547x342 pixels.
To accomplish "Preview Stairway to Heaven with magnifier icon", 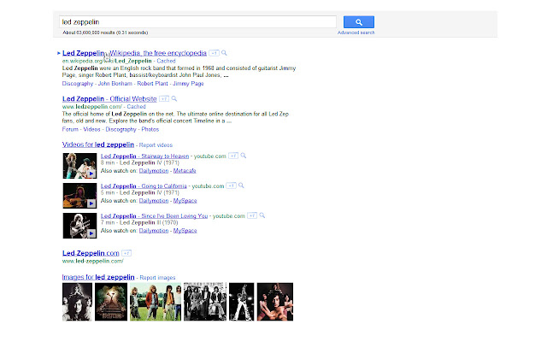I will (243, 156).
